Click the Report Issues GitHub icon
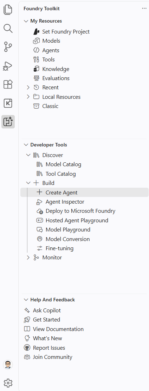The width and height of the screenshot is (149, 391). 27,348
